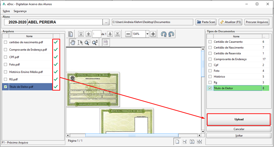This screenshot has width=274, height=147.
Task: Switch to continuous facing pages view
Action: [199, 142]
